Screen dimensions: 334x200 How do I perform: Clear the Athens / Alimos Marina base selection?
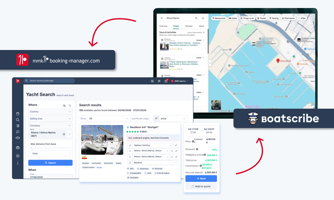coord(64,134)
